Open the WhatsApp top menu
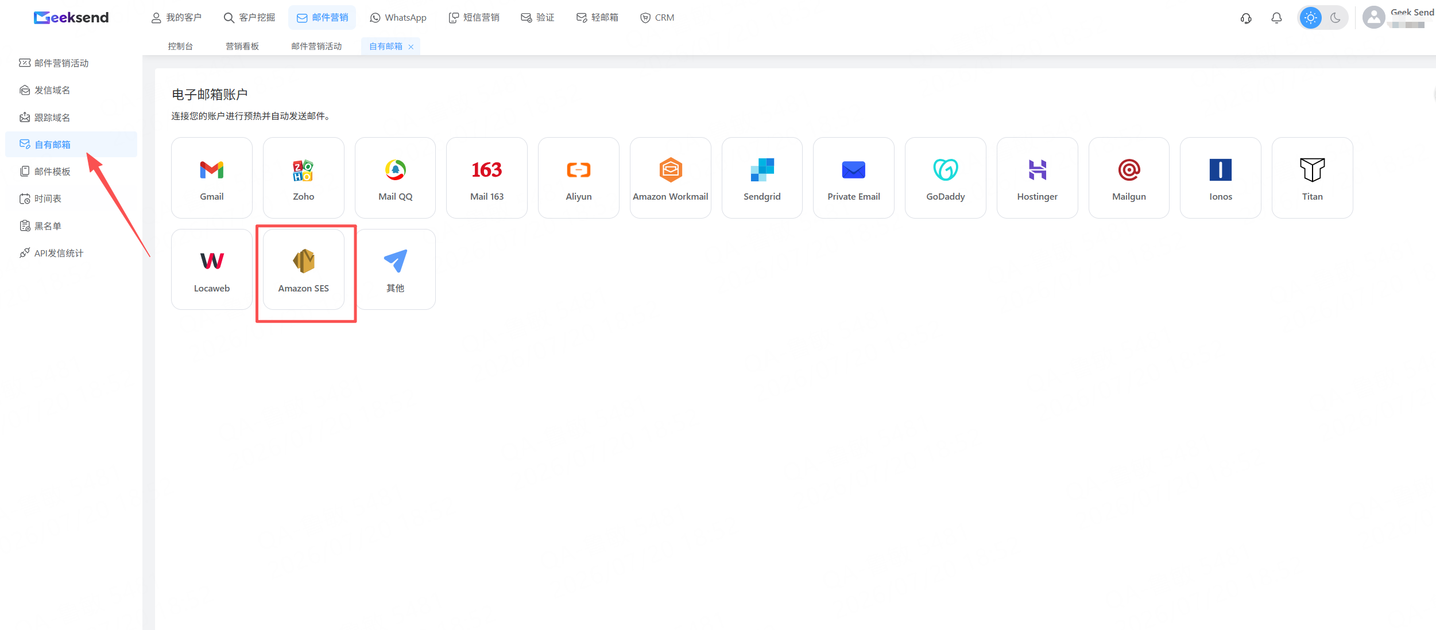The image size is (1436, 630). tap(398, 18)
